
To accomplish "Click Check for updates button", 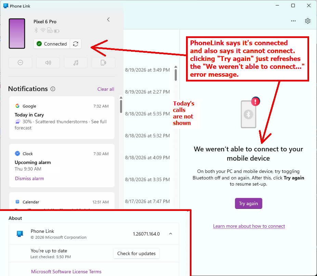I will [136, 253].
